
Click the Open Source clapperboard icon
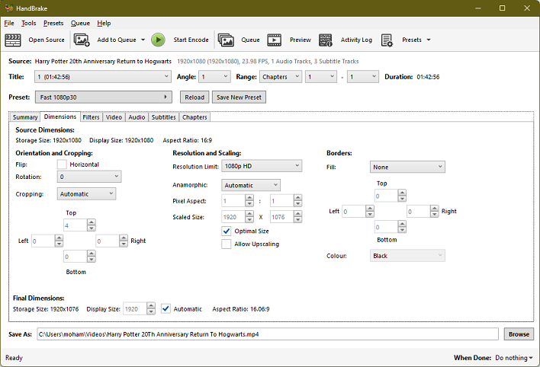pyautogui.click(x=13, y=40)
